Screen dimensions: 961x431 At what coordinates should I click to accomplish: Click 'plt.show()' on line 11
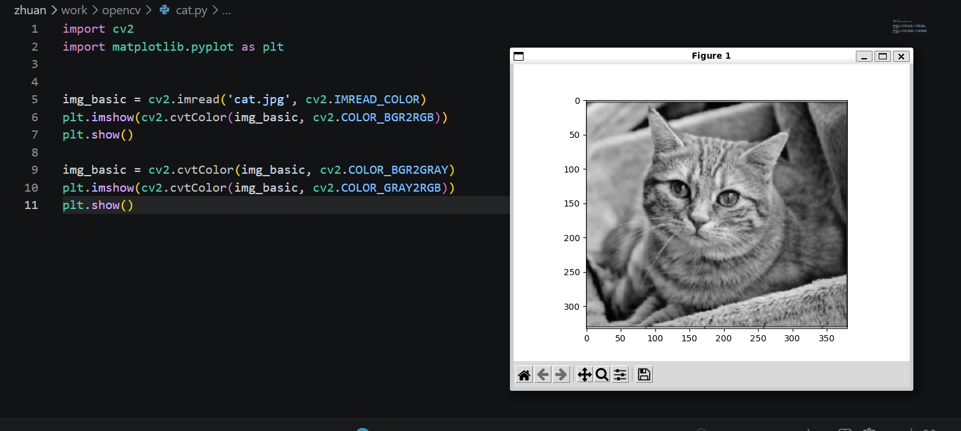[x=98, y=205]
